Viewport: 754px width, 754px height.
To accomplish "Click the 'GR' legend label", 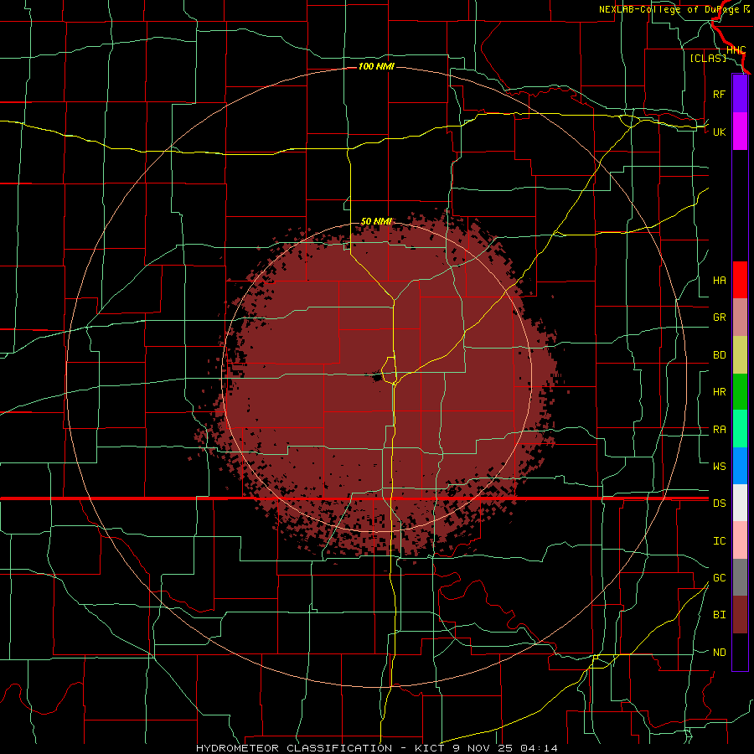I will pos(719,318).
